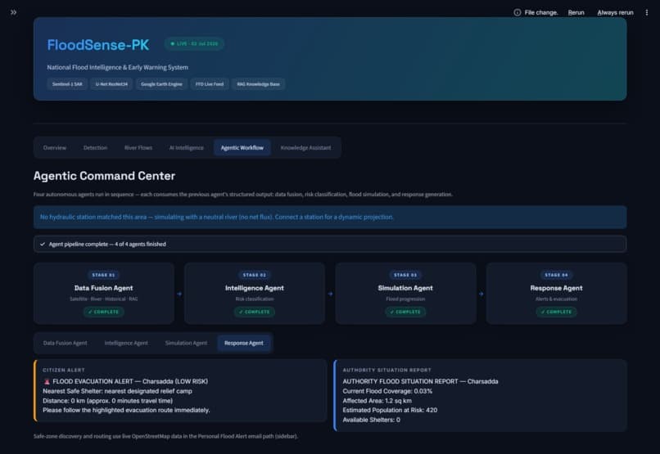Click the STAGE 01 badge
This screenshot has height=454, width=660.
pos(103,275)
